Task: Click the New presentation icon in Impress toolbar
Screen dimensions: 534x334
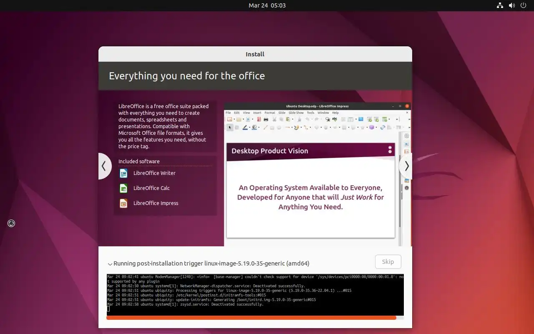Action: [229, 119]
